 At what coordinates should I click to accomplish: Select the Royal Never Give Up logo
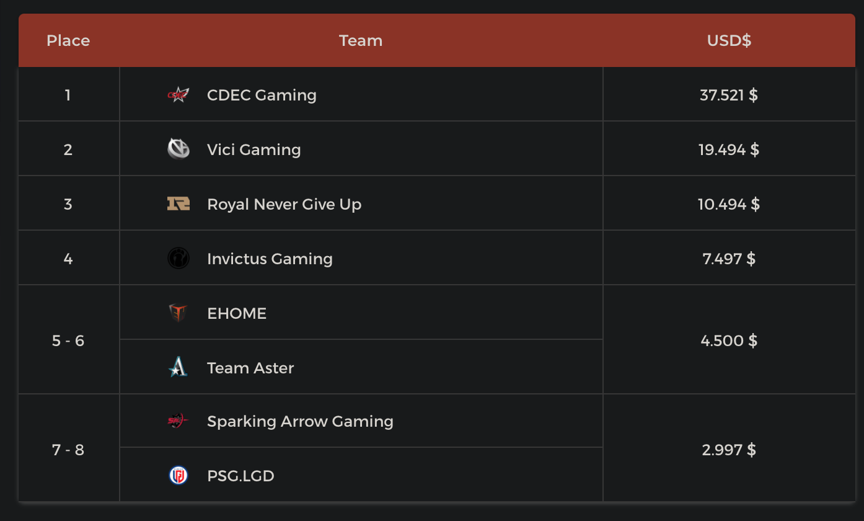tap(179, 204)
